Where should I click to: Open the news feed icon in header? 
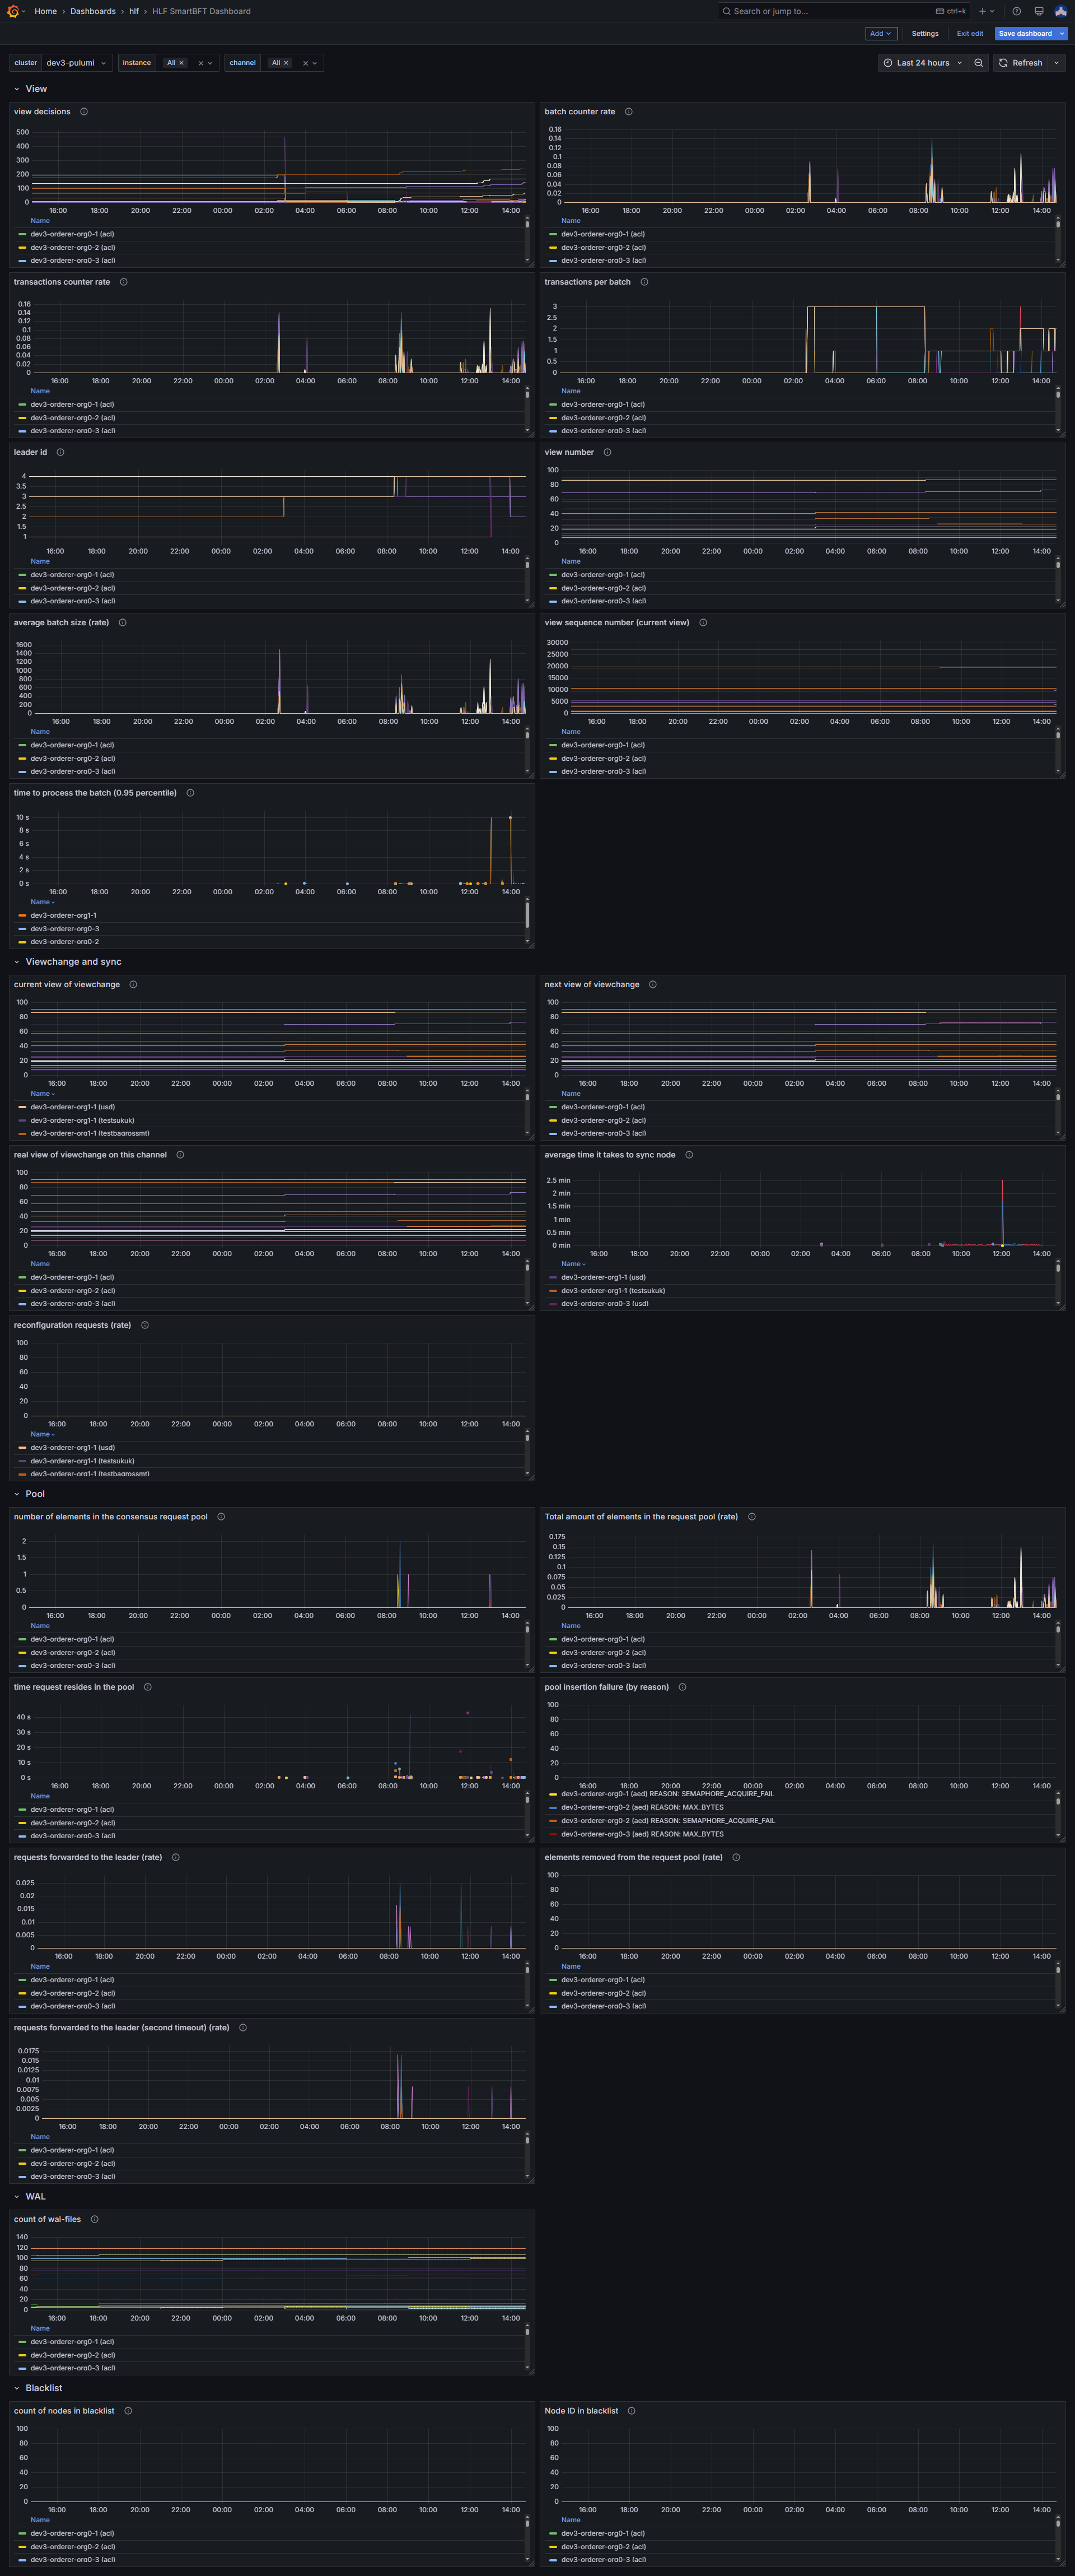1039,11
